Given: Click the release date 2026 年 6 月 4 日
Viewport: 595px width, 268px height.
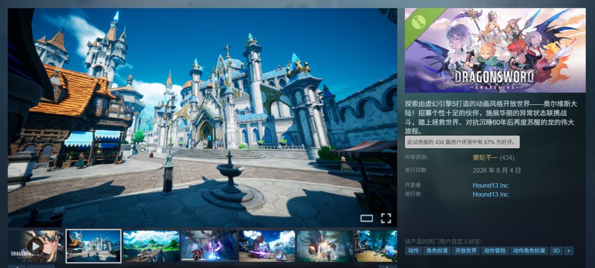Looking at the screenshot, I should tap(497, 170).
